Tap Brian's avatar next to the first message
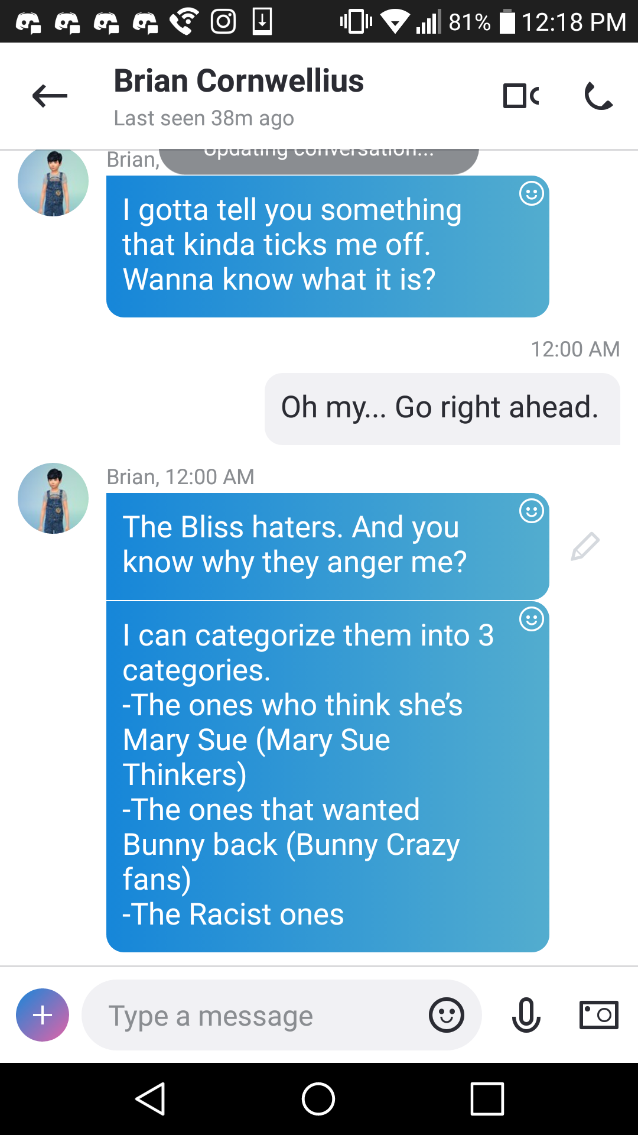 coord(53,182)
